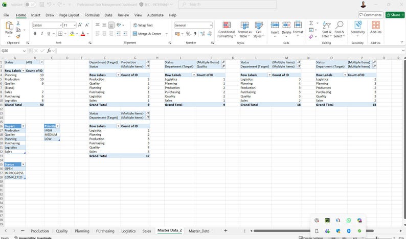Viewport: 406px width, 239px height.
Task: Open Row Labels dropdown in cell A3
Action: (x=24, y=70)
